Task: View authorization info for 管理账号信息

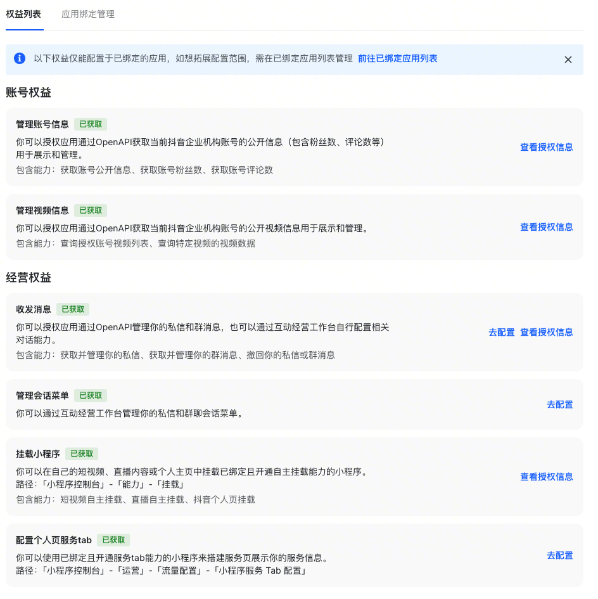Action: pos(546,147)
